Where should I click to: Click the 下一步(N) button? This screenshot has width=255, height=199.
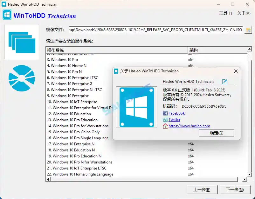pyautogui.click(x=235, y=190)
